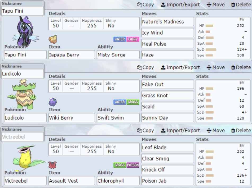Select the Grass Knot move slot
252x188 pixels.
pos(168,95)
